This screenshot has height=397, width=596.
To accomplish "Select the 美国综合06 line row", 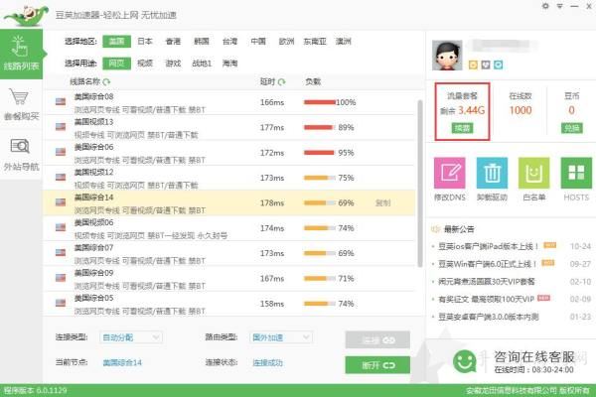I will [x=229, y=153].
